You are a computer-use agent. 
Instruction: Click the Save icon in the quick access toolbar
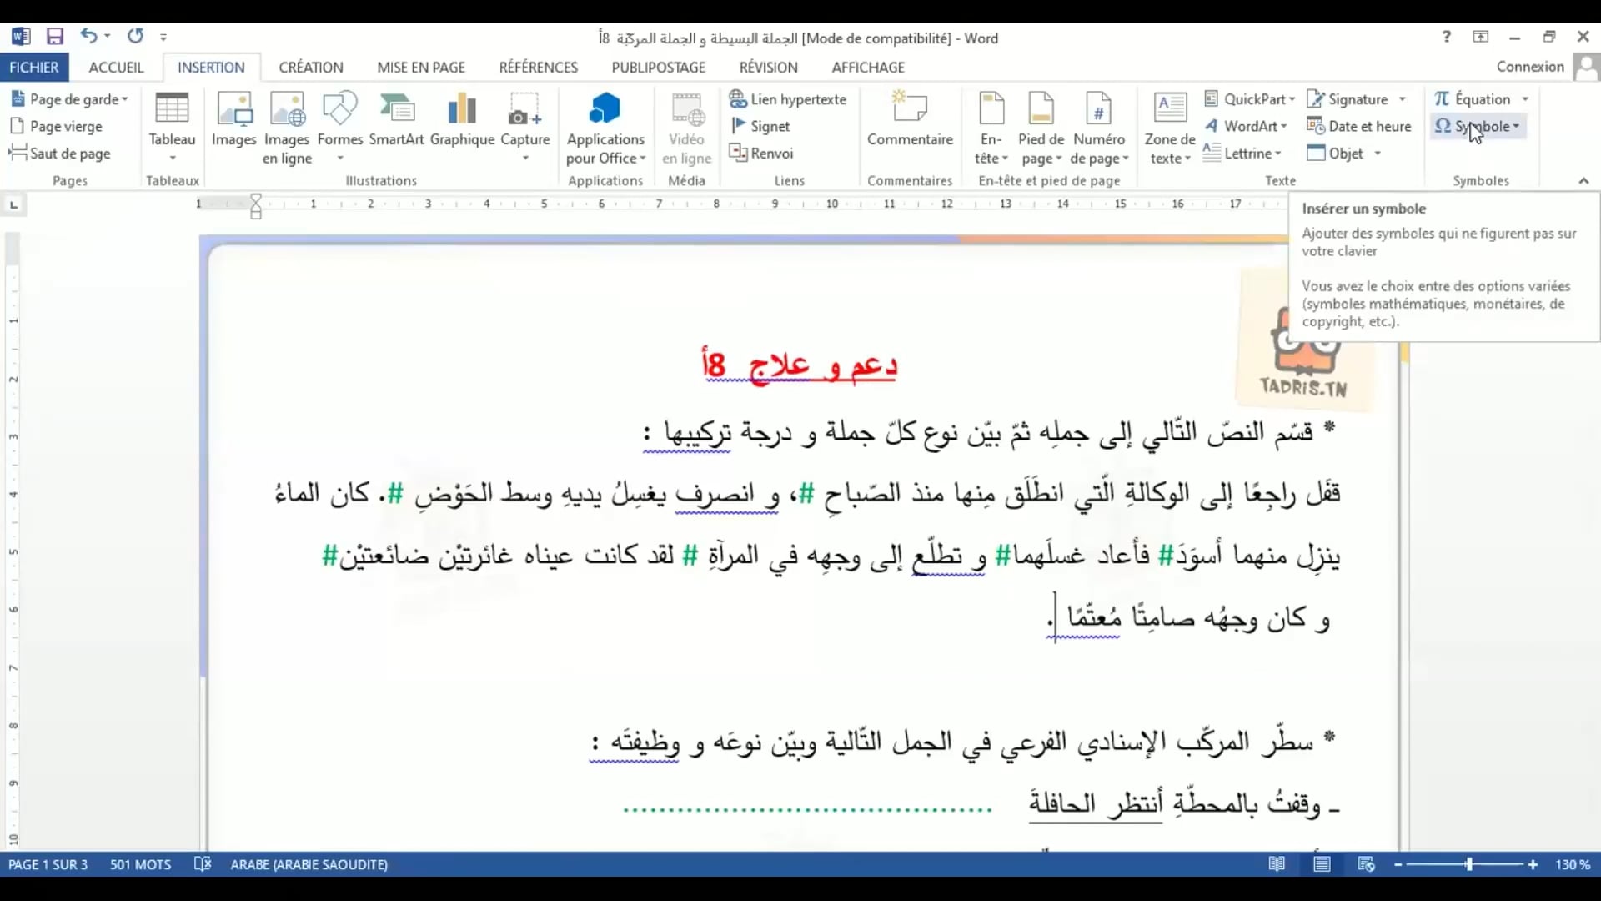tap(55, 37)
